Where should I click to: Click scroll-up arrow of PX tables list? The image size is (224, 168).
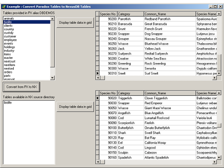52,19
